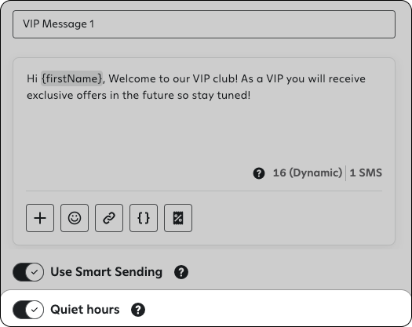Viewport: 412px width, 327px height.
Task: Open the curly braces variables button
Action: click(144, 218)
